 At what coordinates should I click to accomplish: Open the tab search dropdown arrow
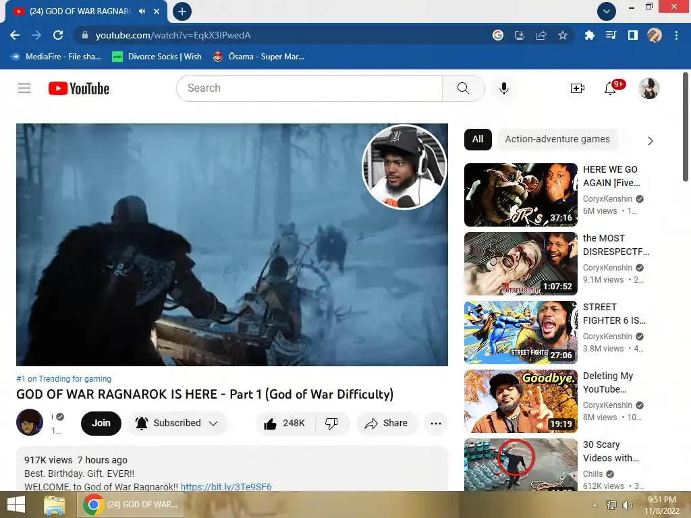tap(607, 11)
